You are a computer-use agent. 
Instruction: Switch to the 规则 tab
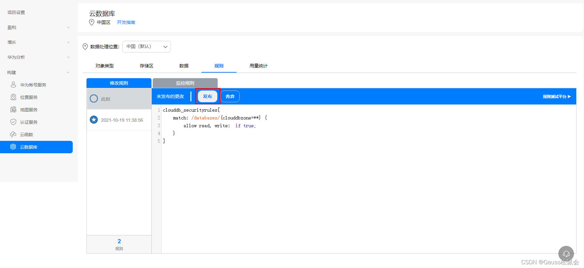(219, 66)
